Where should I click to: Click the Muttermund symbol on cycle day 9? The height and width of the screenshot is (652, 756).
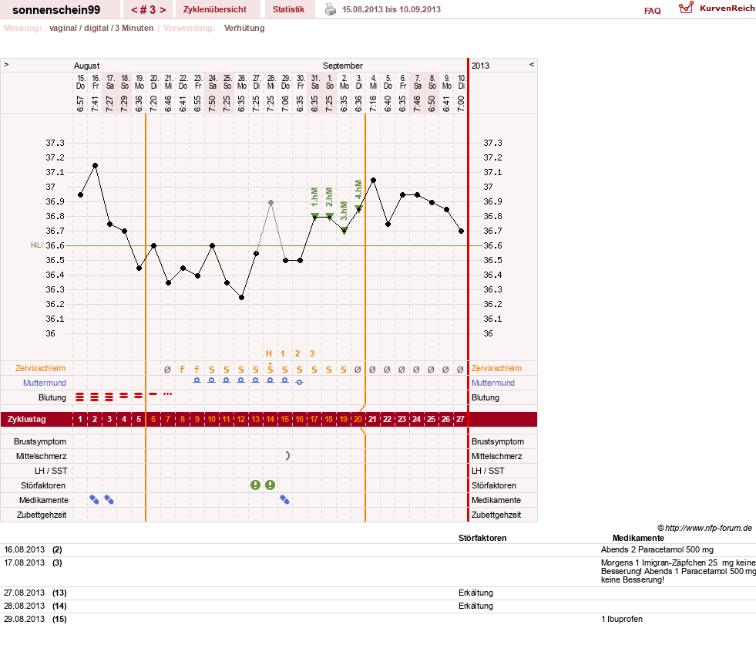pos(197,380)
